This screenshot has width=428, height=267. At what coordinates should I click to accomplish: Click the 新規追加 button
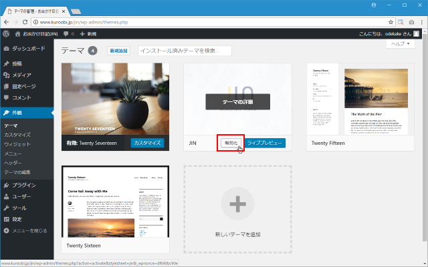coord(118,51)
